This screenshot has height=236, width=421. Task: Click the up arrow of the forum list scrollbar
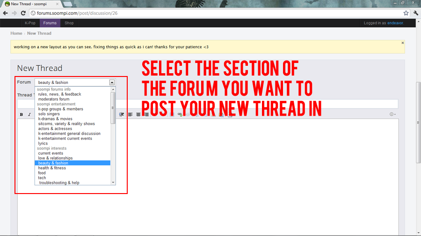(x=113, y=90)
